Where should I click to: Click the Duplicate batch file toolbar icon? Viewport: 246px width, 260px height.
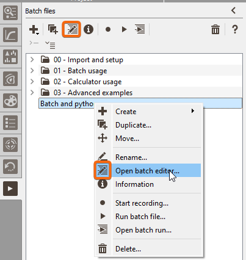[x=53, y=29]
